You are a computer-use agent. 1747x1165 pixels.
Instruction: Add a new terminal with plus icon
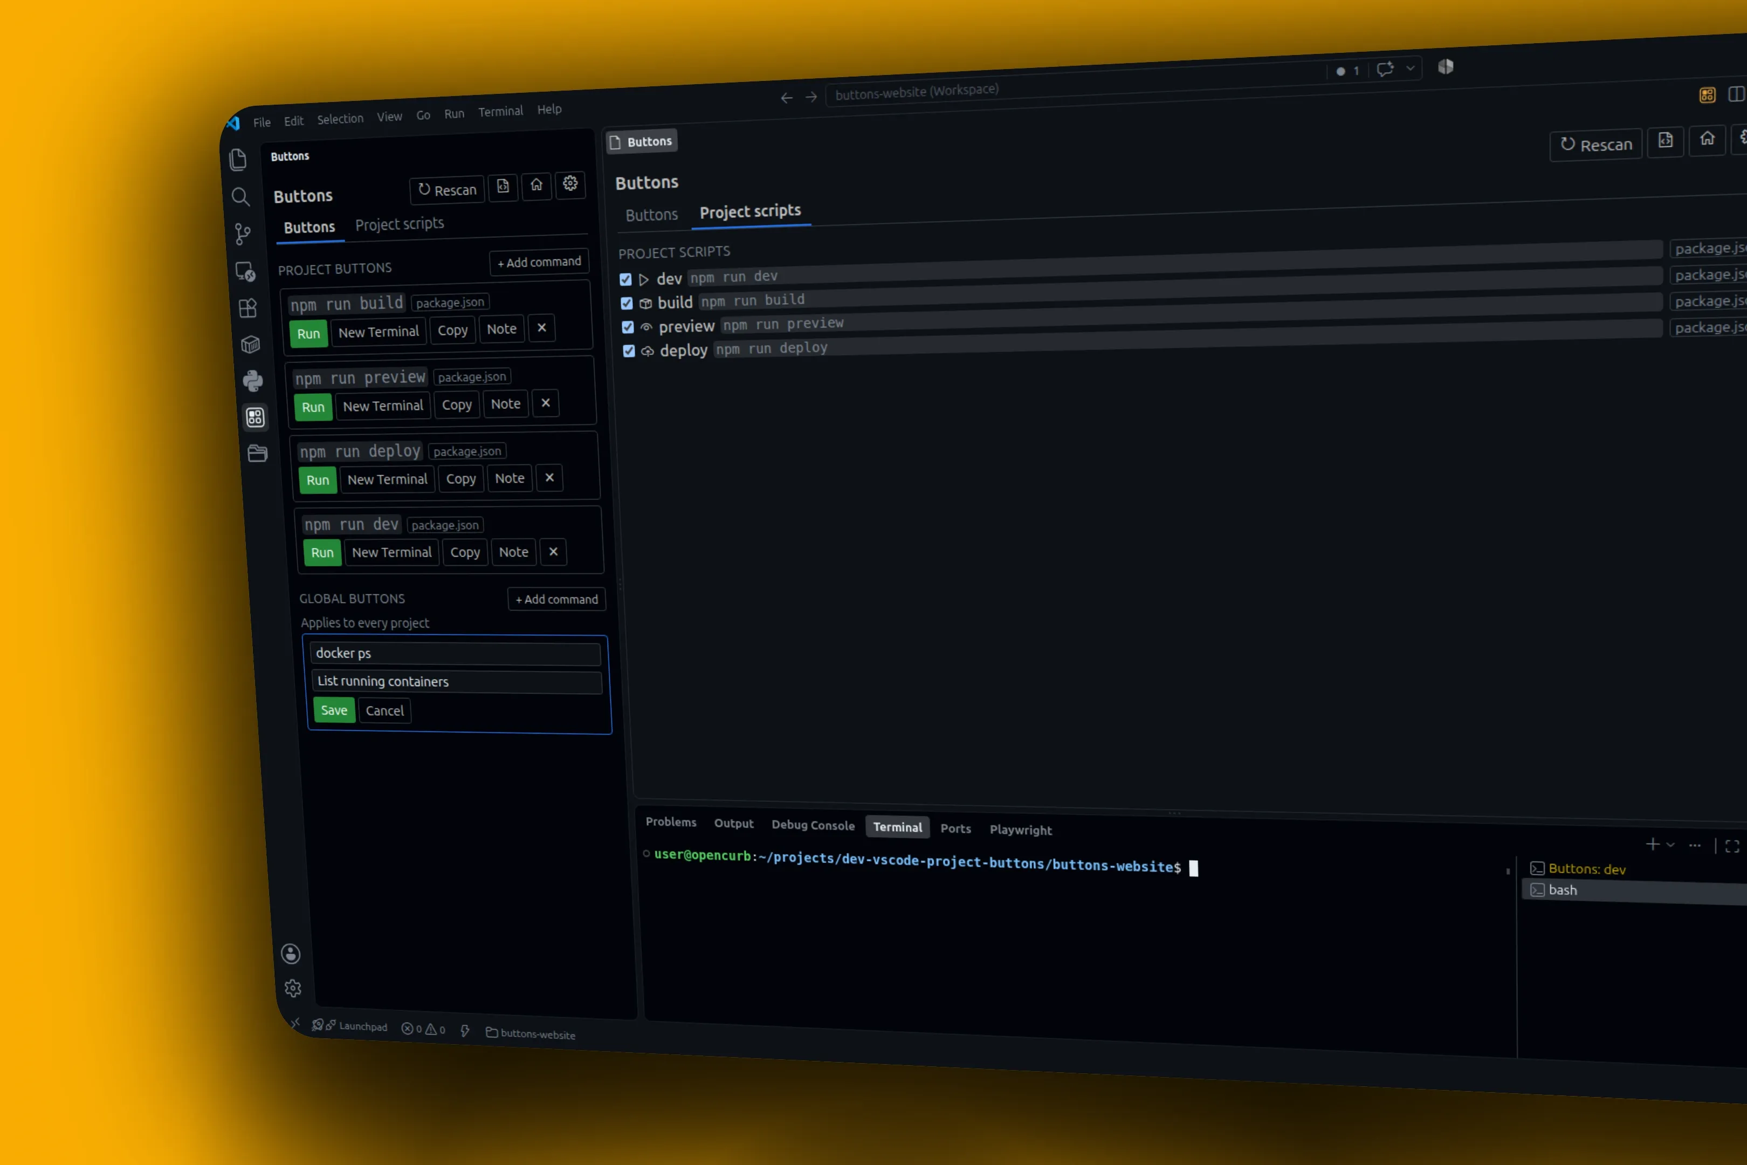(1653, 844)
